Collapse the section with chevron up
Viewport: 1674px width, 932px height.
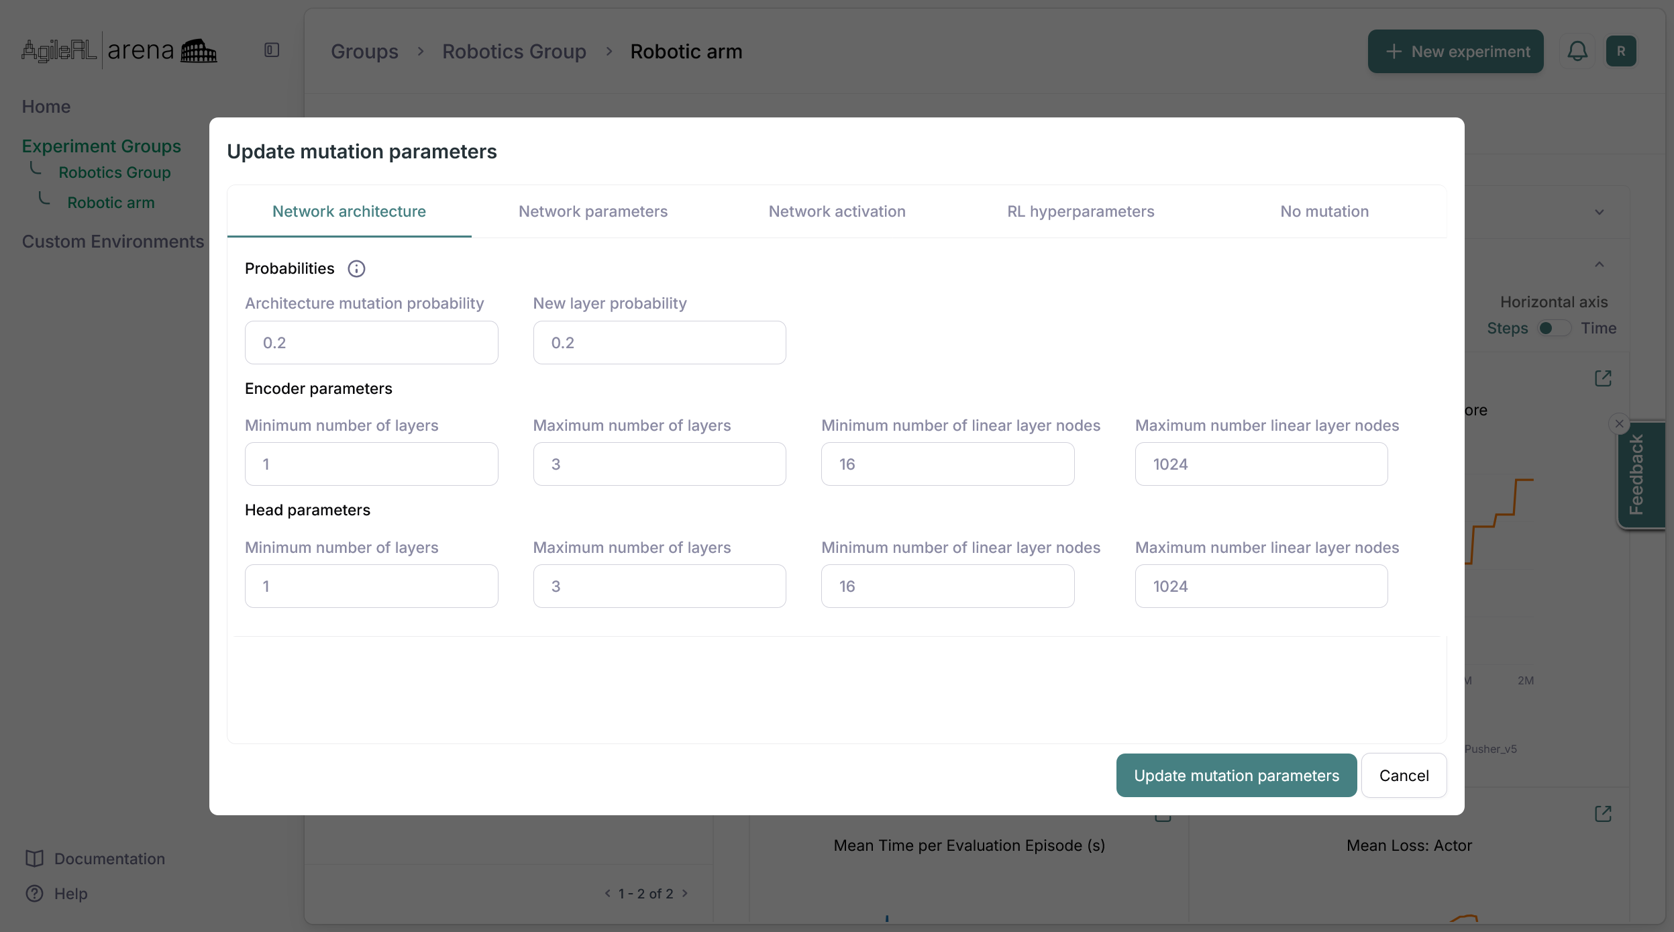click(x=1600, y=264)
